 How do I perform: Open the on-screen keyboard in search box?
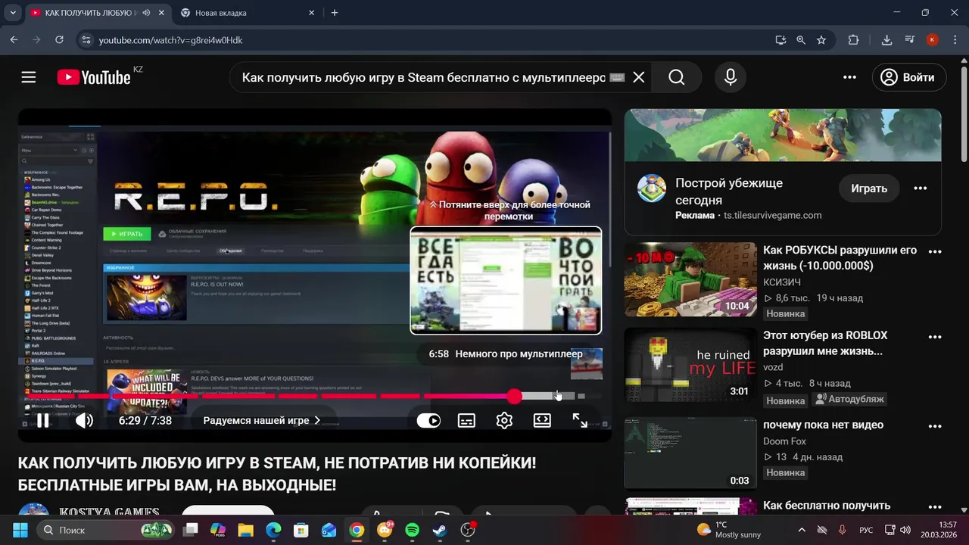point(617,77)
